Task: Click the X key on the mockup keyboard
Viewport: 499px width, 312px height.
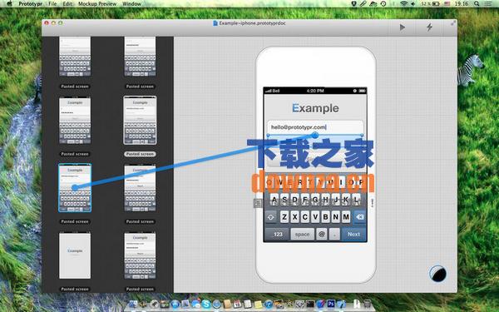Action: click(294, 217)
